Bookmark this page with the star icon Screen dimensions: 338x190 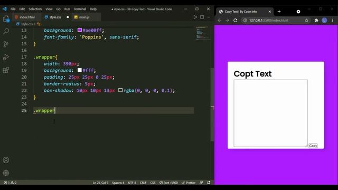[x=306, y=20]
